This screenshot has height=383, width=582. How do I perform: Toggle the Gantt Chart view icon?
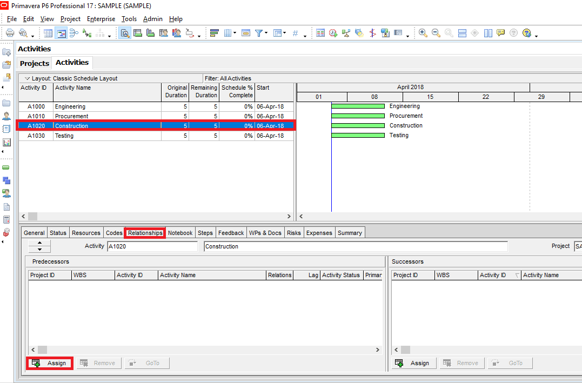(x=61, y=33)
